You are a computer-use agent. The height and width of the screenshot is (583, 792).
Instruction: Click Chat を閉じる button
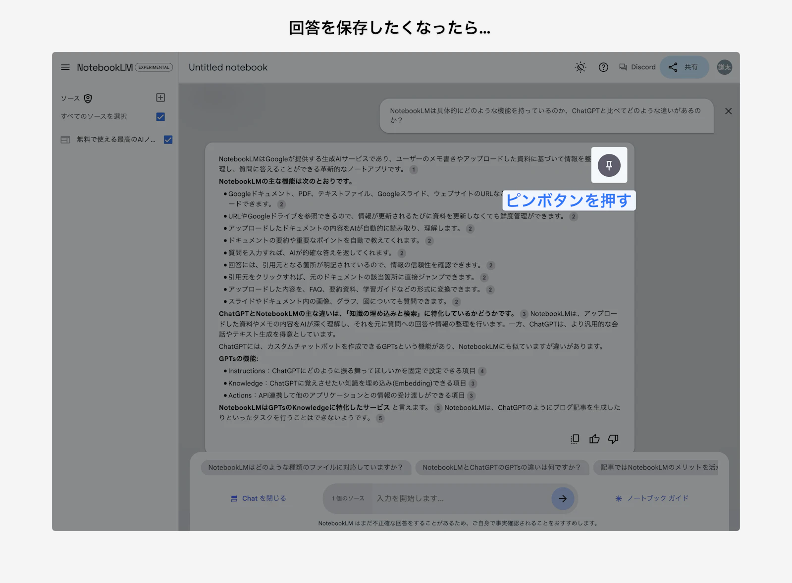259,498
